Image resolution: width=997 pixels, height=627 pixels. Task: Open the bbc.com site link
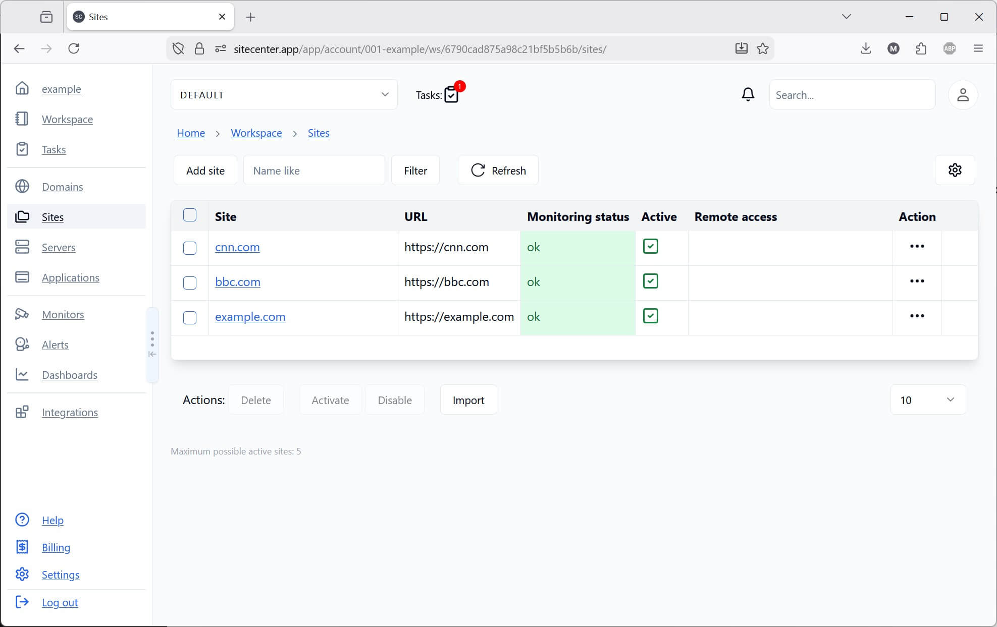tap(237, 282)
